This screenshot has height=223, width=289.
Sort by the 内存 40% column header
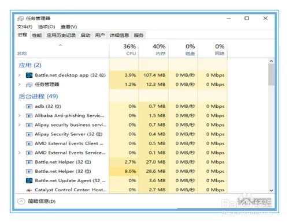[153, 50]
